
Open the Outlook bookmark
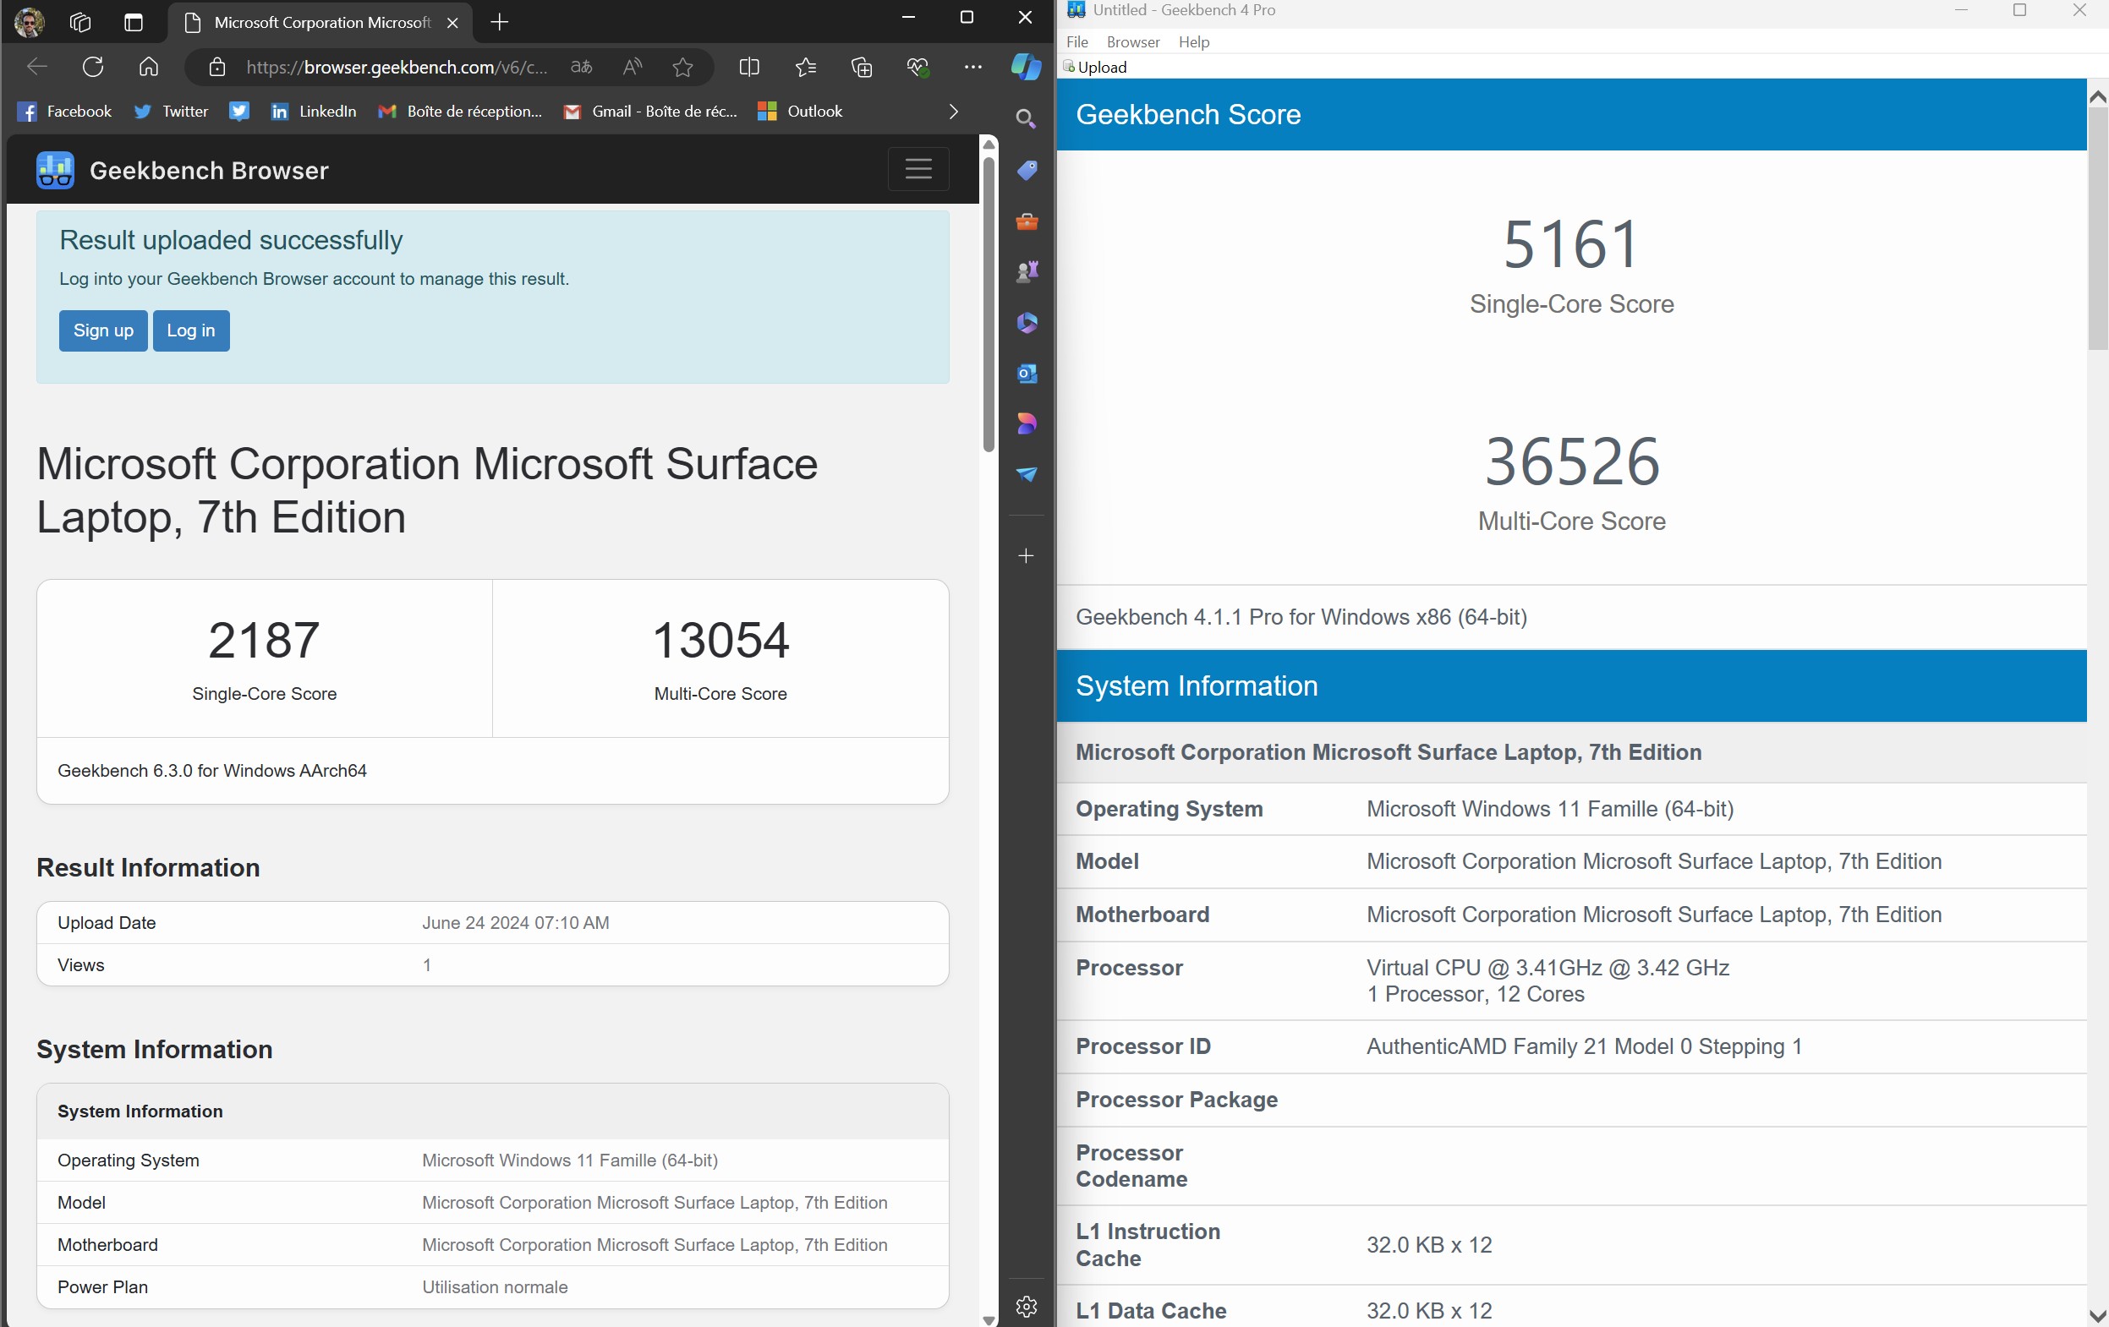800,112
